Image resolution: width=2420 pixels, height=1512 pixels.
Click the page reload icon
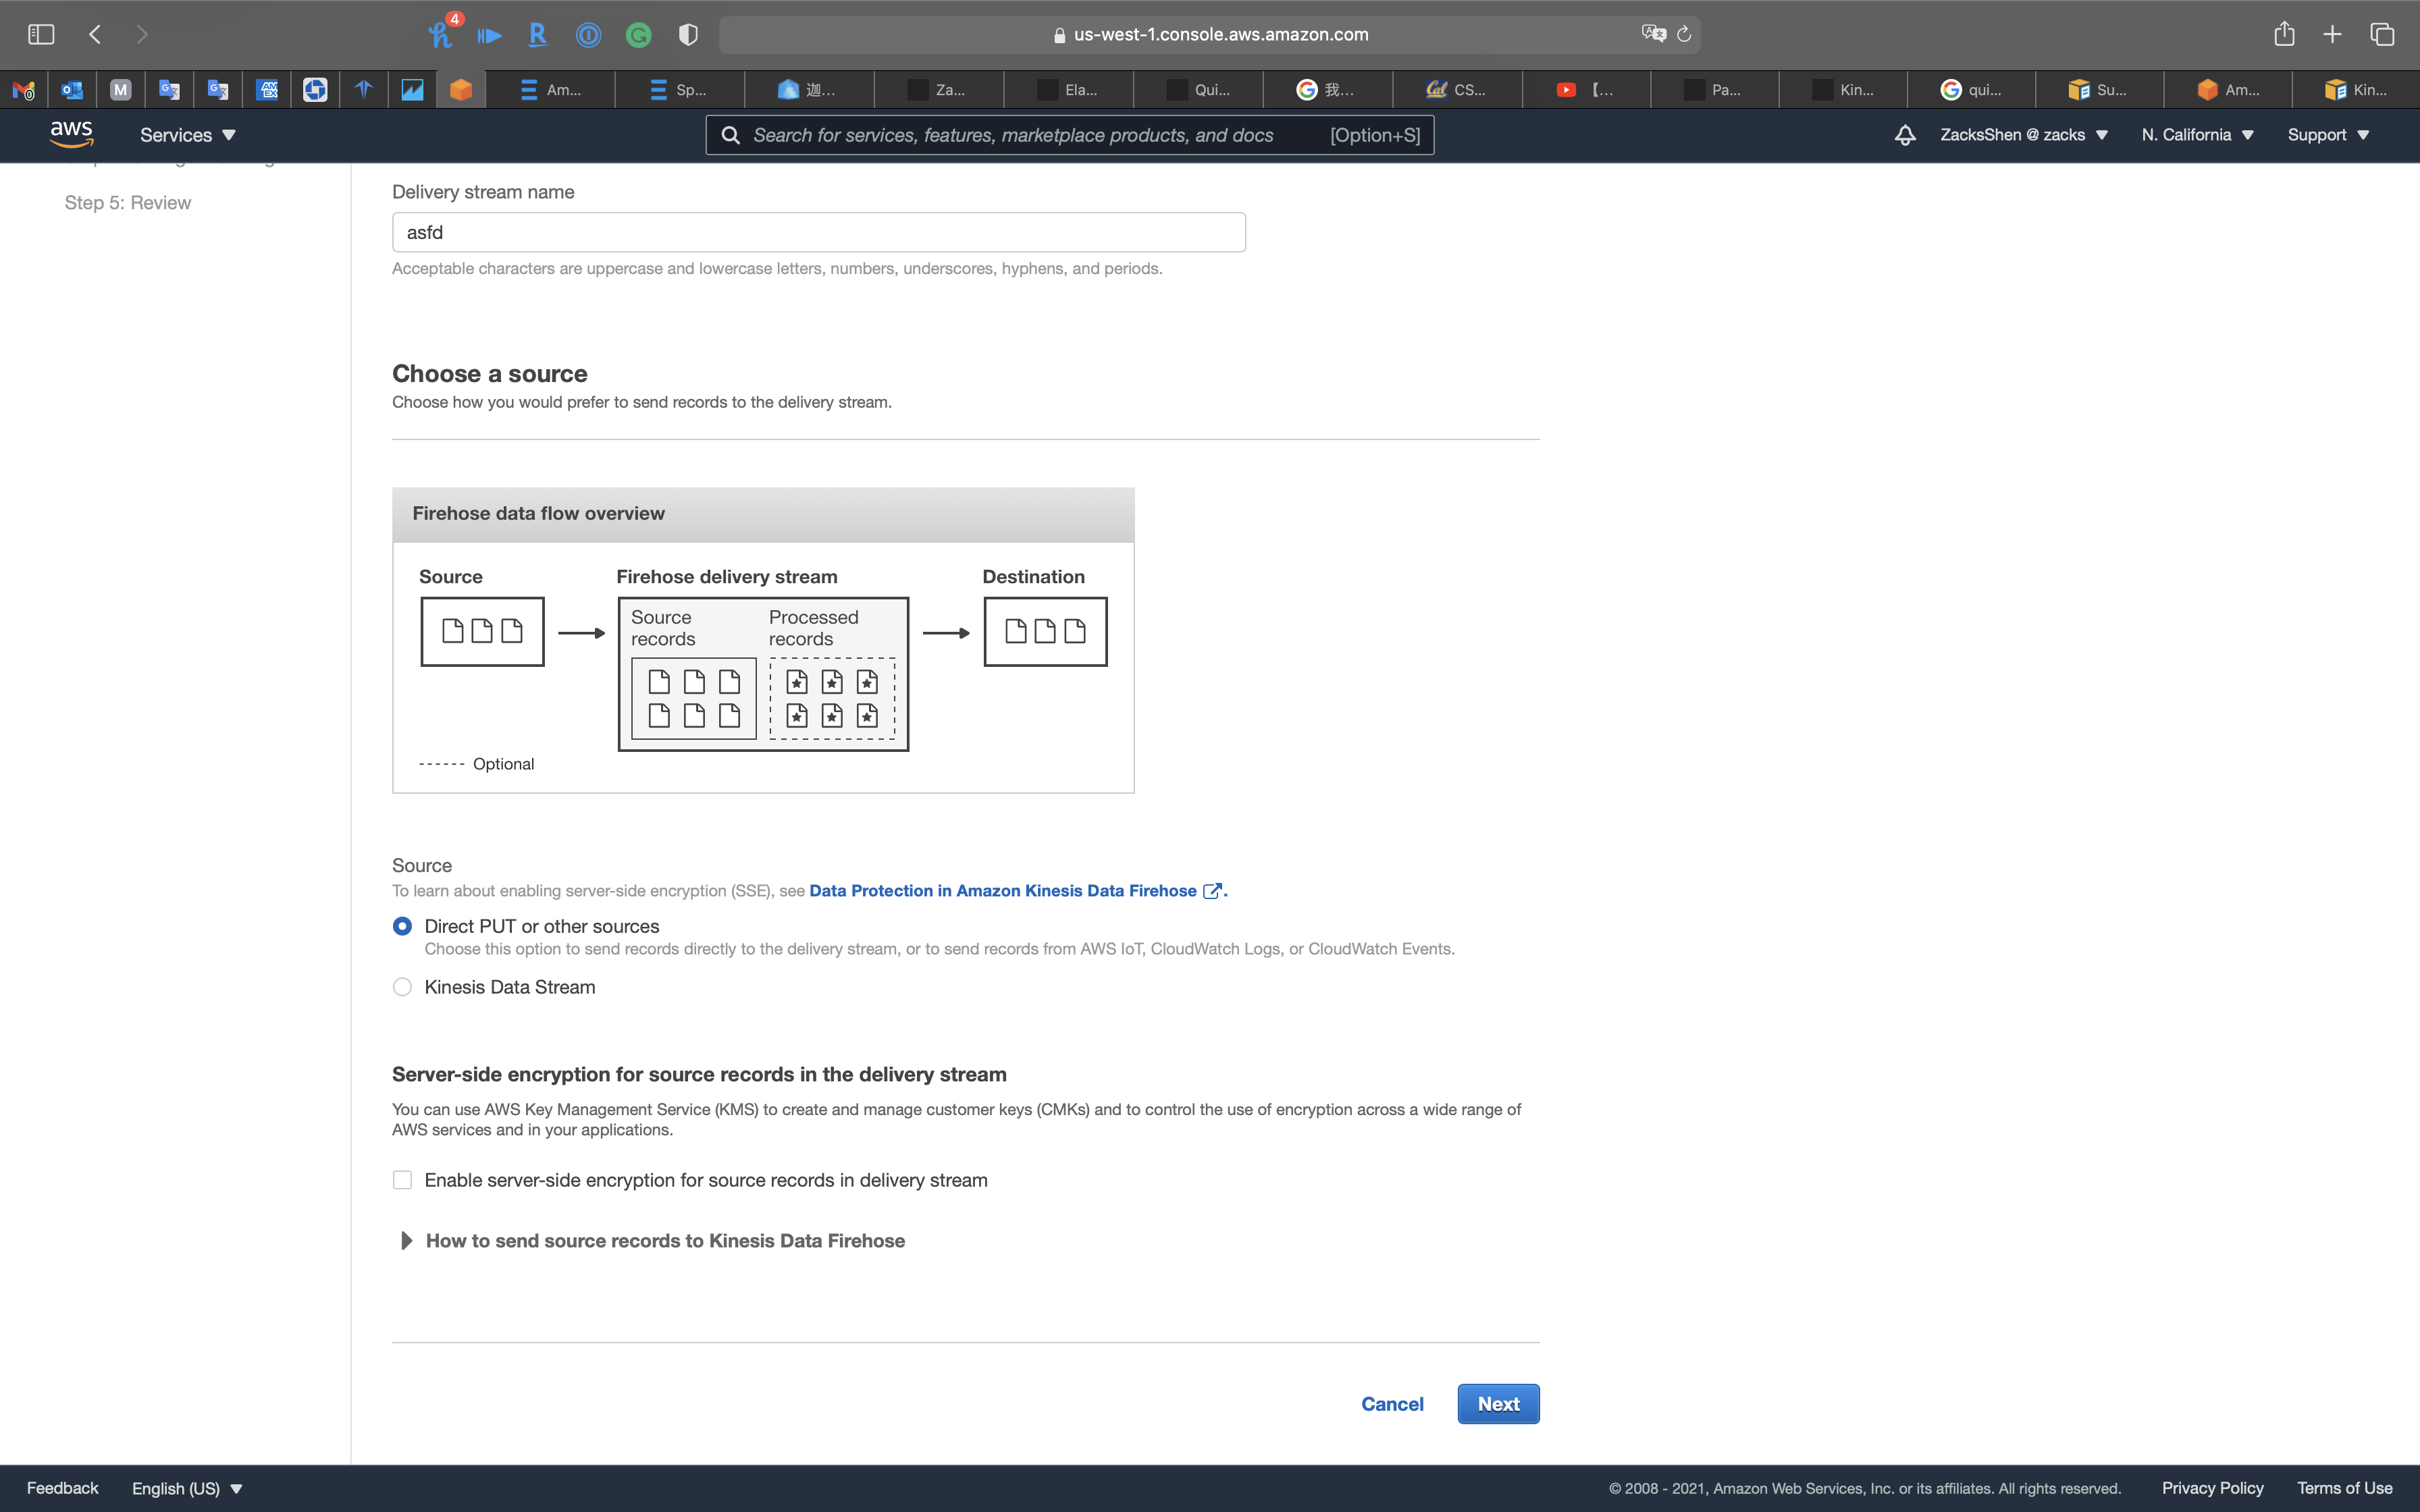1684,34
